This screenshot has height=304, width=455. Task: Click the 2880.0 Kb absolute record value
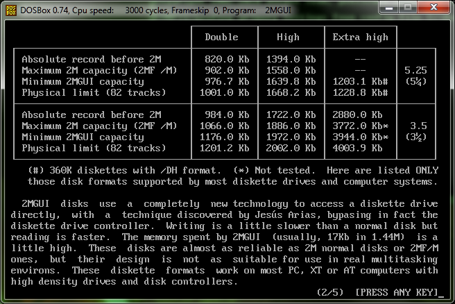[358, 115]
